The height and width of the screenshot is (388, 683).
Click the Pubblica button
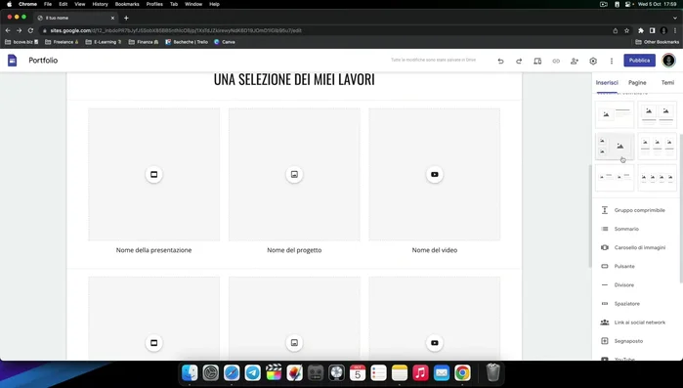(639, 61)
